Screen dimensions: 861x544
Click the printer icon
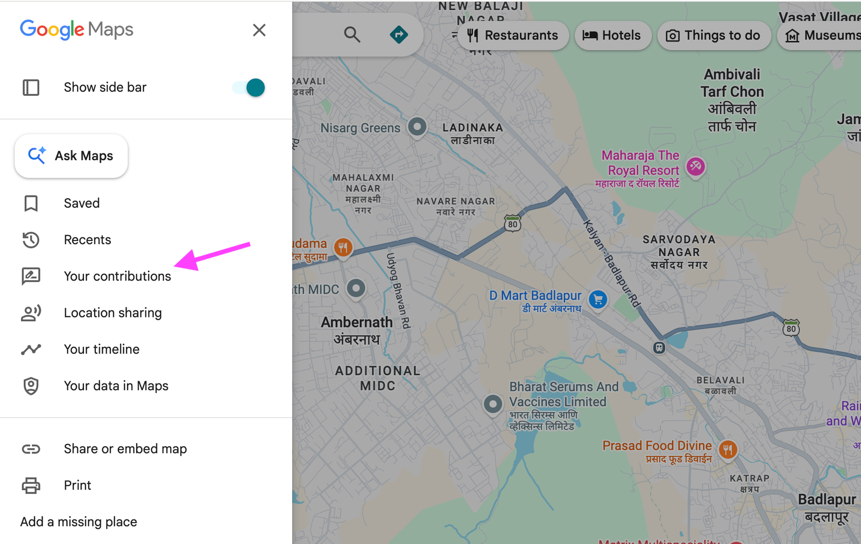click(x=31, y=485)
